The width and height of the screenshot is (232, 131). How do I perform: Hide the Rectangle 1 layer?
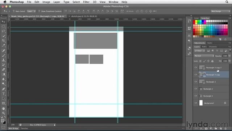click(196, 96)
